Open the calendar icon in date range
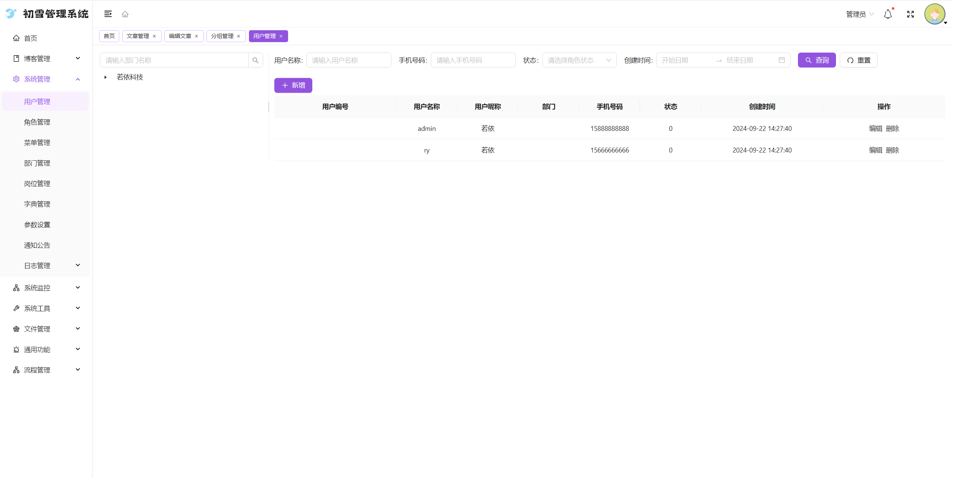Image resolution: width=953 pixels, height=478 pixels. (x=782, y=60)
